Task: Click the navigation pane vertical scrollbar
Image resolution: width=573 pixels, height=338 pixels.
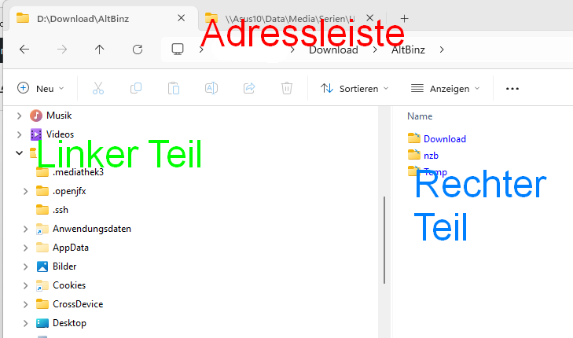Action: click(x=384, y=240)
